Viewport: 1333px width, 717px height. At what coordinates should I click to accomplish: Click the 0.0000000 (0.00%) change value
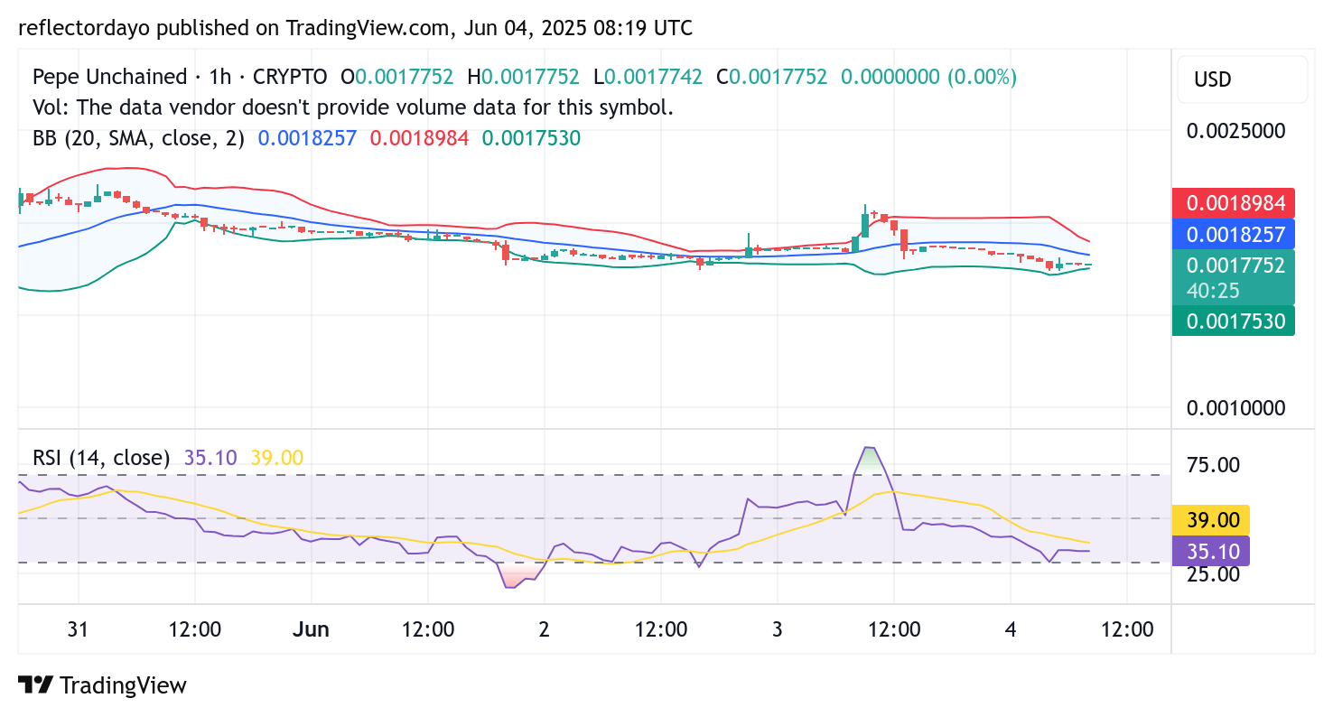928,77
